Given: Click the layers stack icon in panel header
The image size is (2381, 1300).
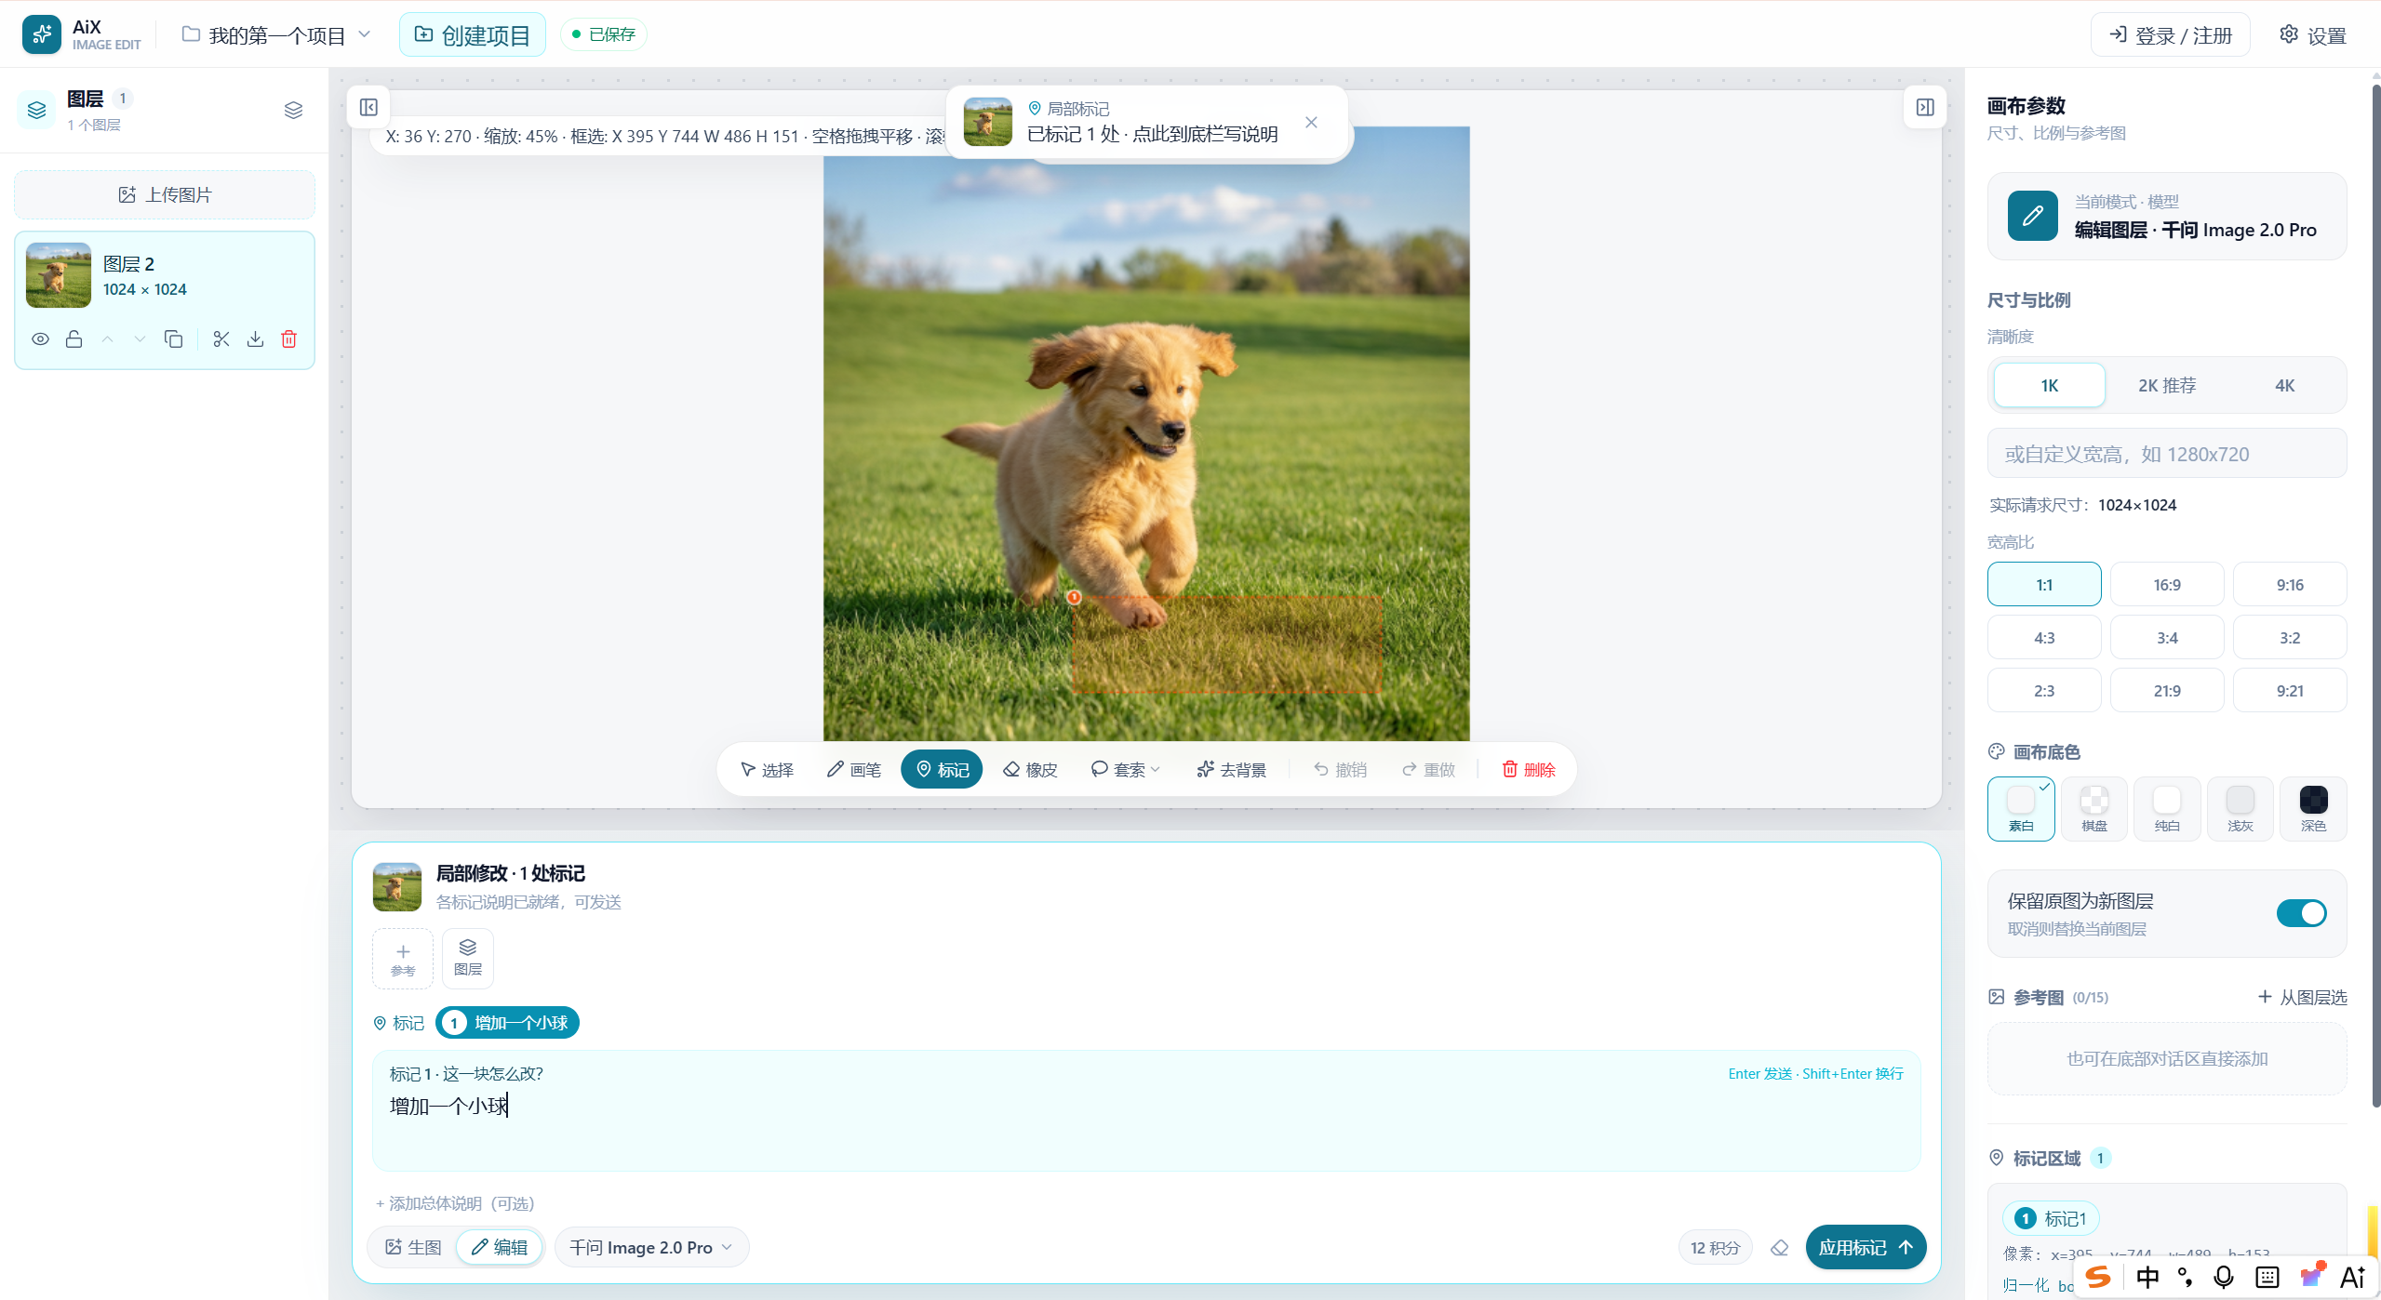Looking at the screenshot, I should tap(293, 111).
